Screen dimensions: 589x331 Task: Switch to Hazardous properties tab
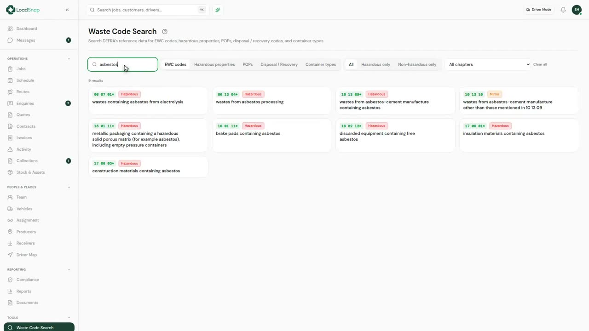click(214, 64)
